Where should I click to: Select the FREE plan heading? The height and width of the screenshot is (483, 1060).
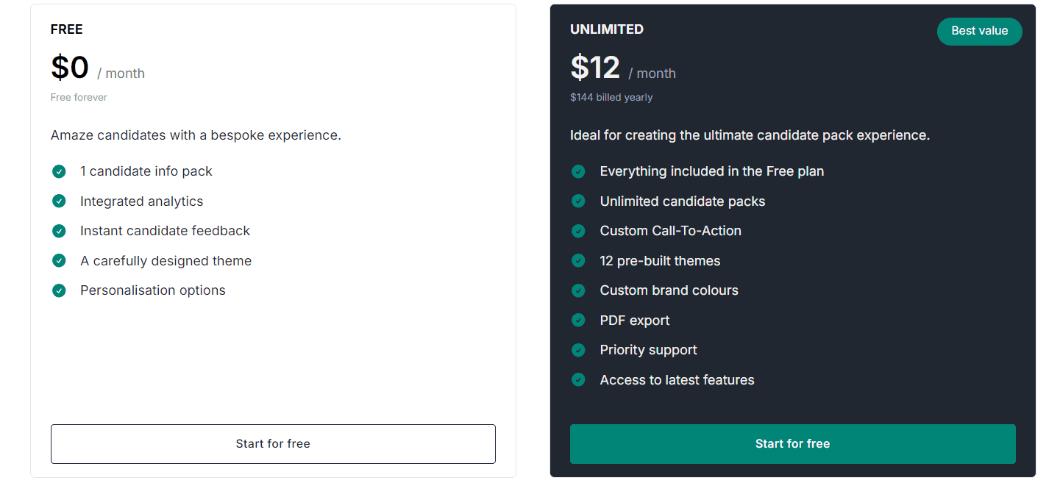(66, 29)
